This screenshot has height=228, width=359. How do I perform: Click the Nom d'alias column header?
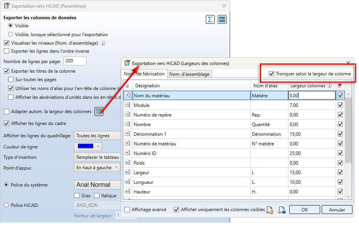270,86
